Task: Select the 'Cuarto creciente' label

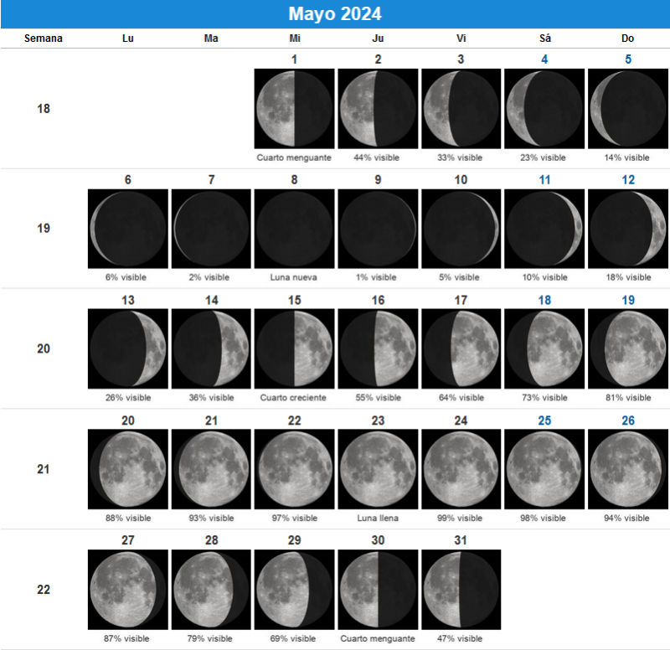Action: coord(294,398)
